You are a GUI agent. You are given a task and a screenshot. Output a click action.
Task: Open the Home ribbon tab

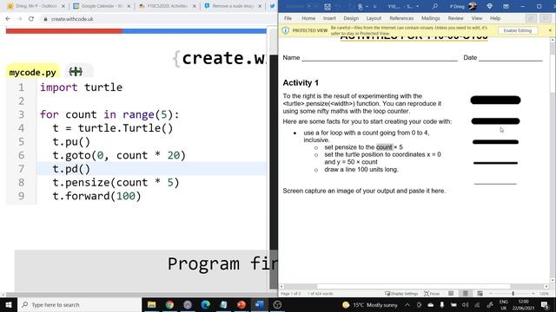pyautogui.click(x=308, y=18)
